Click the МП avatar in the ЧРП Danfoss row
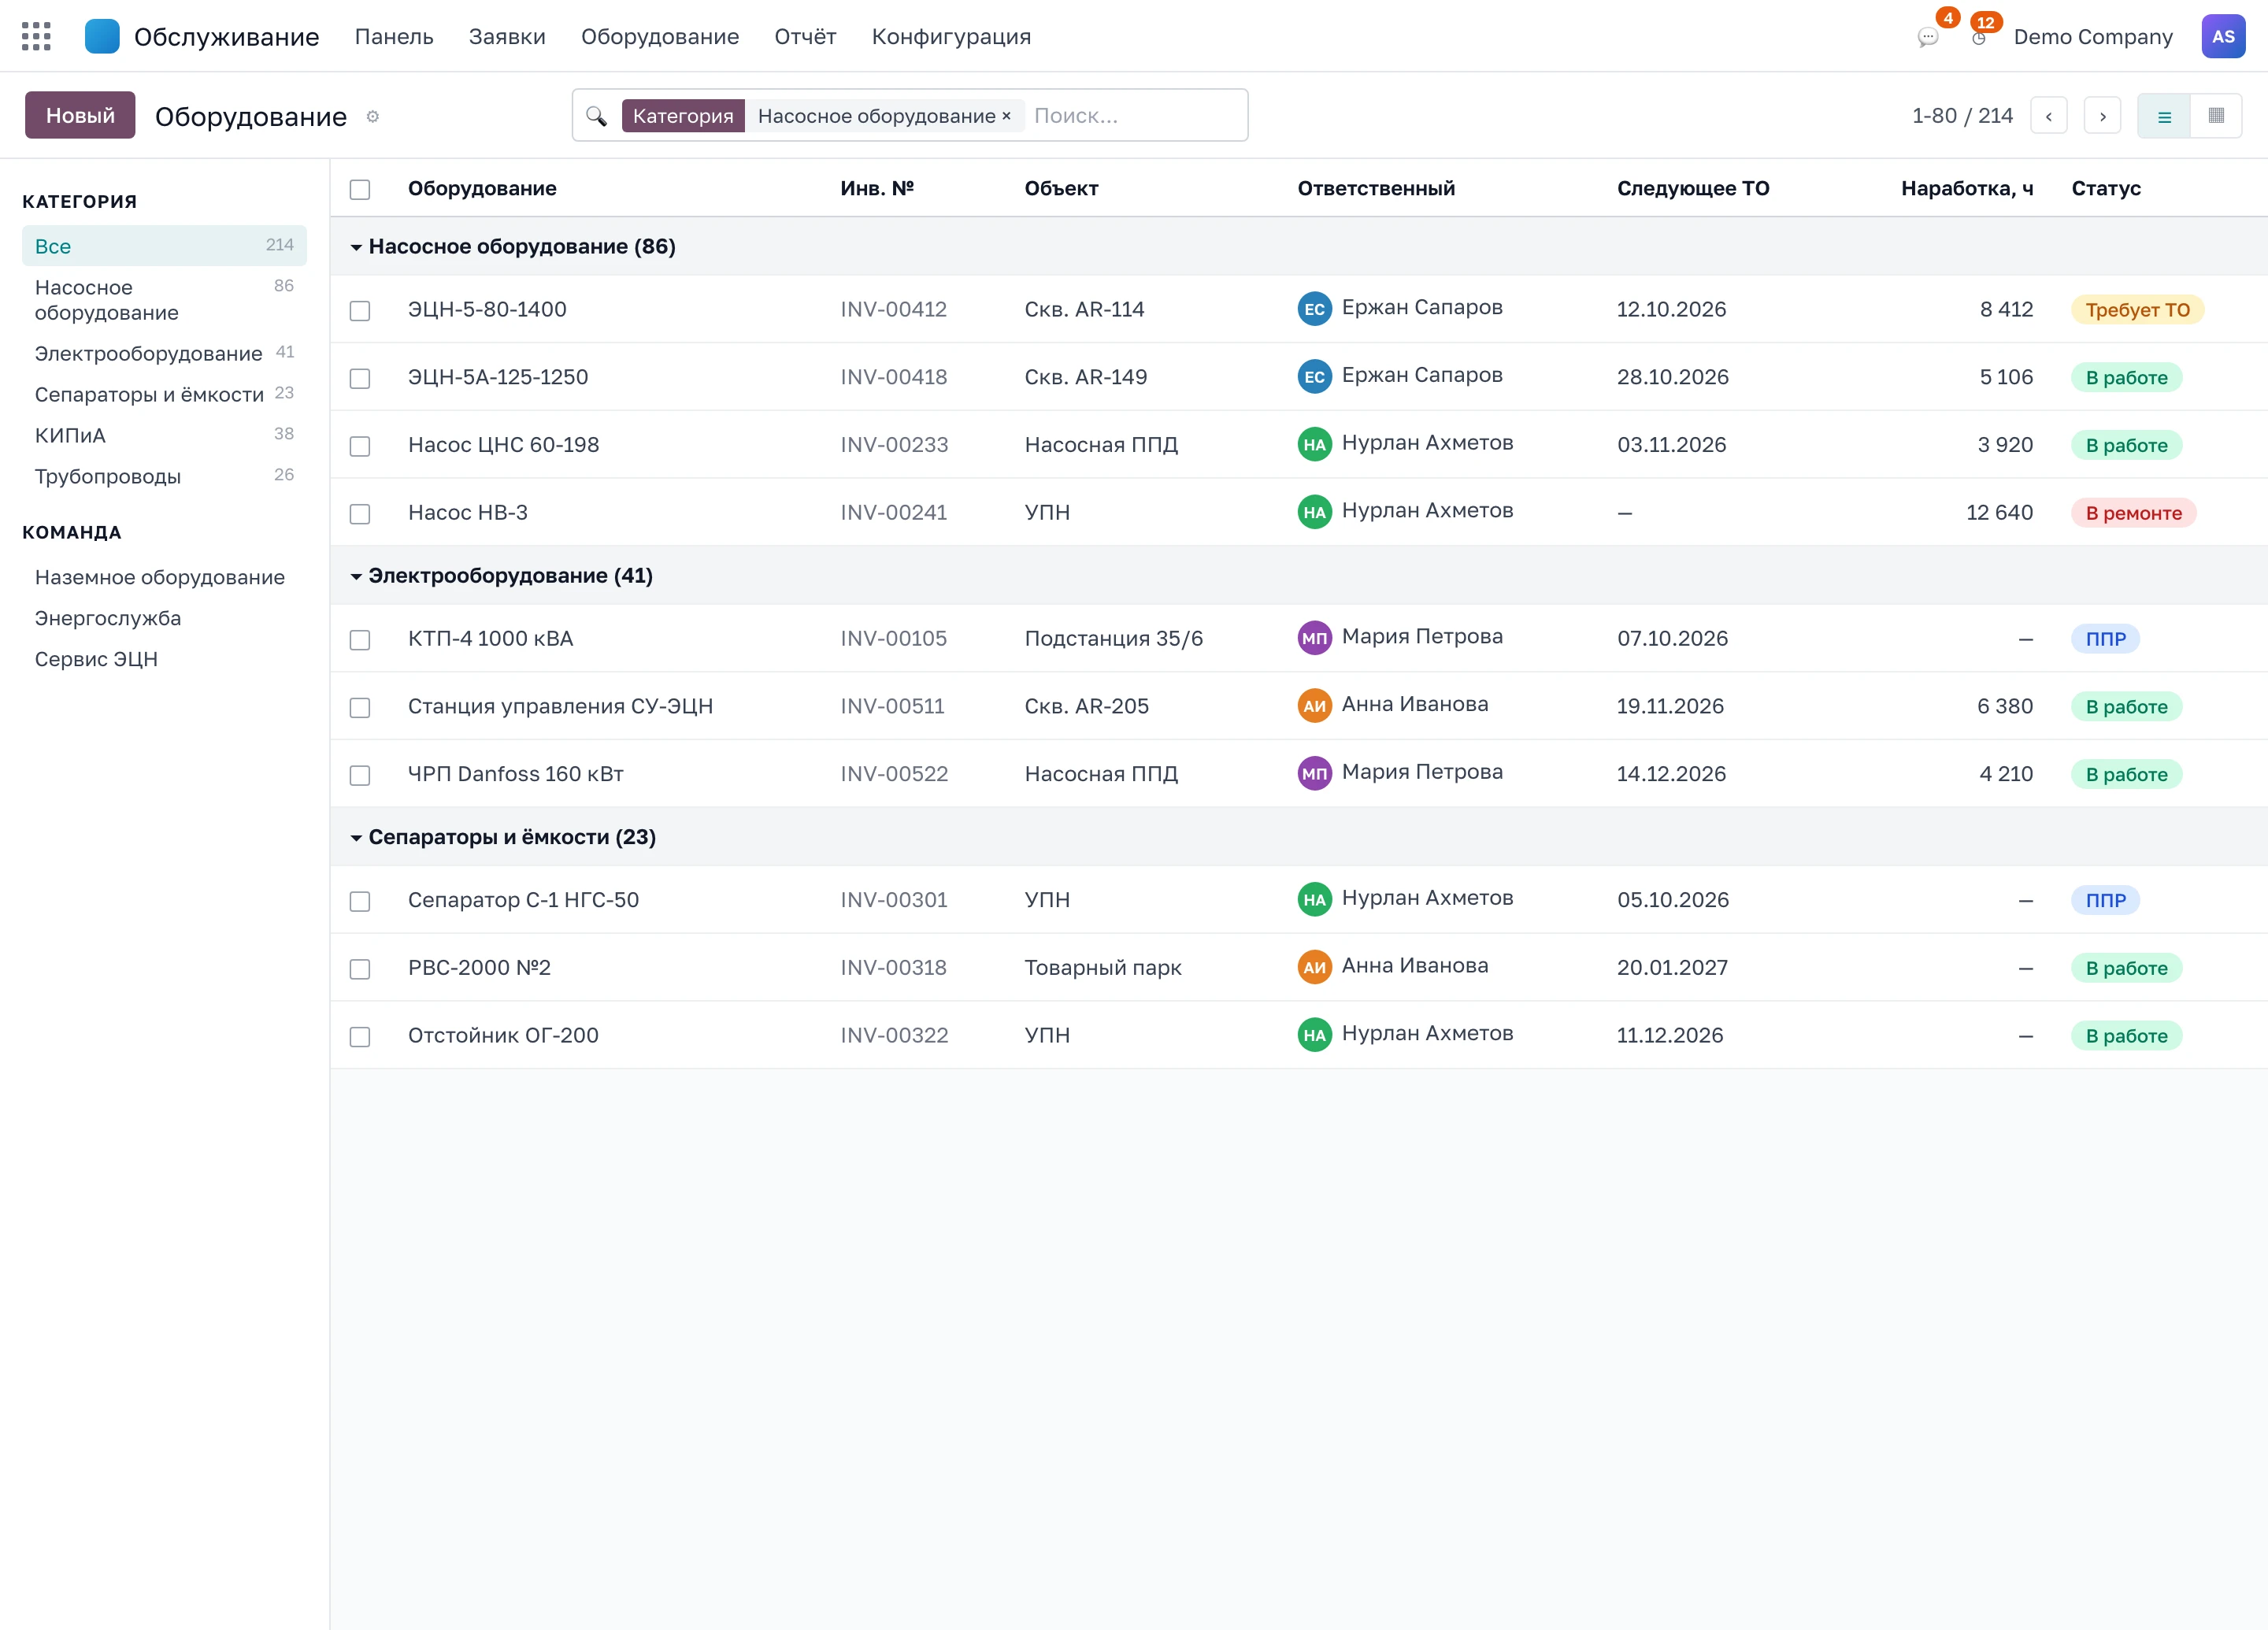 pyautogui.click(x=1315, y=773)
